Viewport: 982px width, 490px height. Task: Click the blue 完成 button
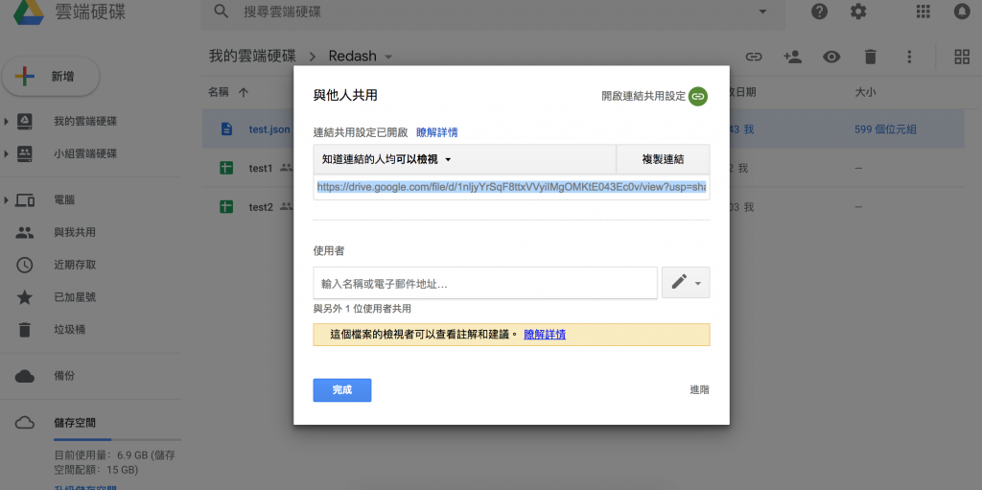coord(342,389)
